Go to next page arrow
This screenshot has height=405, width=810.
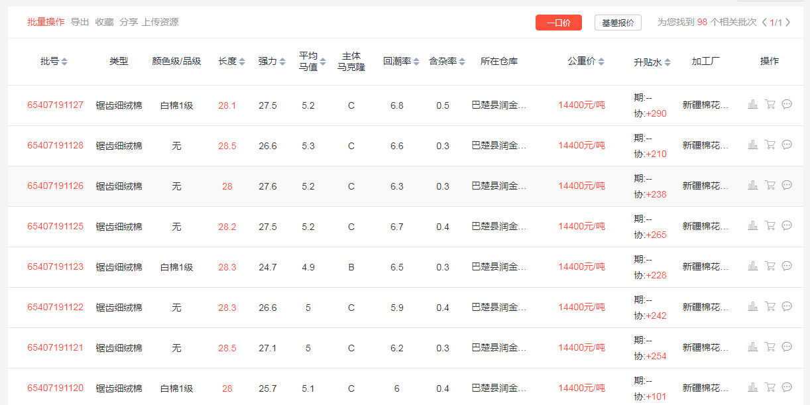coord(788,23)
